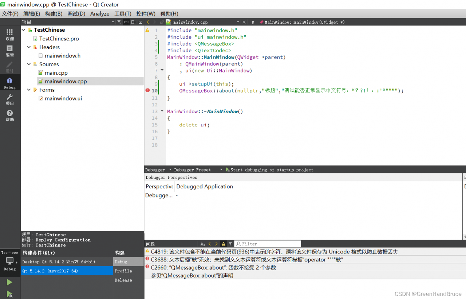
Task: Toggle show warnings in Issues pane
Action: pyautogui.click(x=224, y=244)
